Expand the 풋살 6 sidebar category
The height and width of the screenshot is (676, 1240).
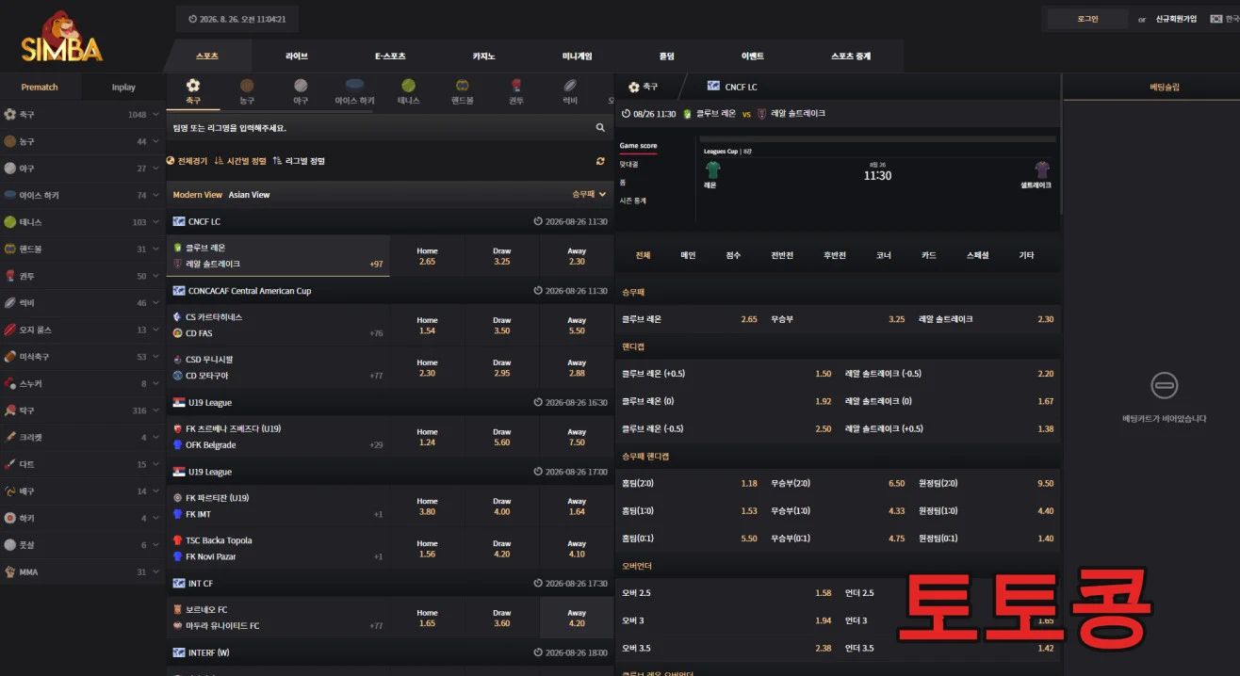click(82, 545)
